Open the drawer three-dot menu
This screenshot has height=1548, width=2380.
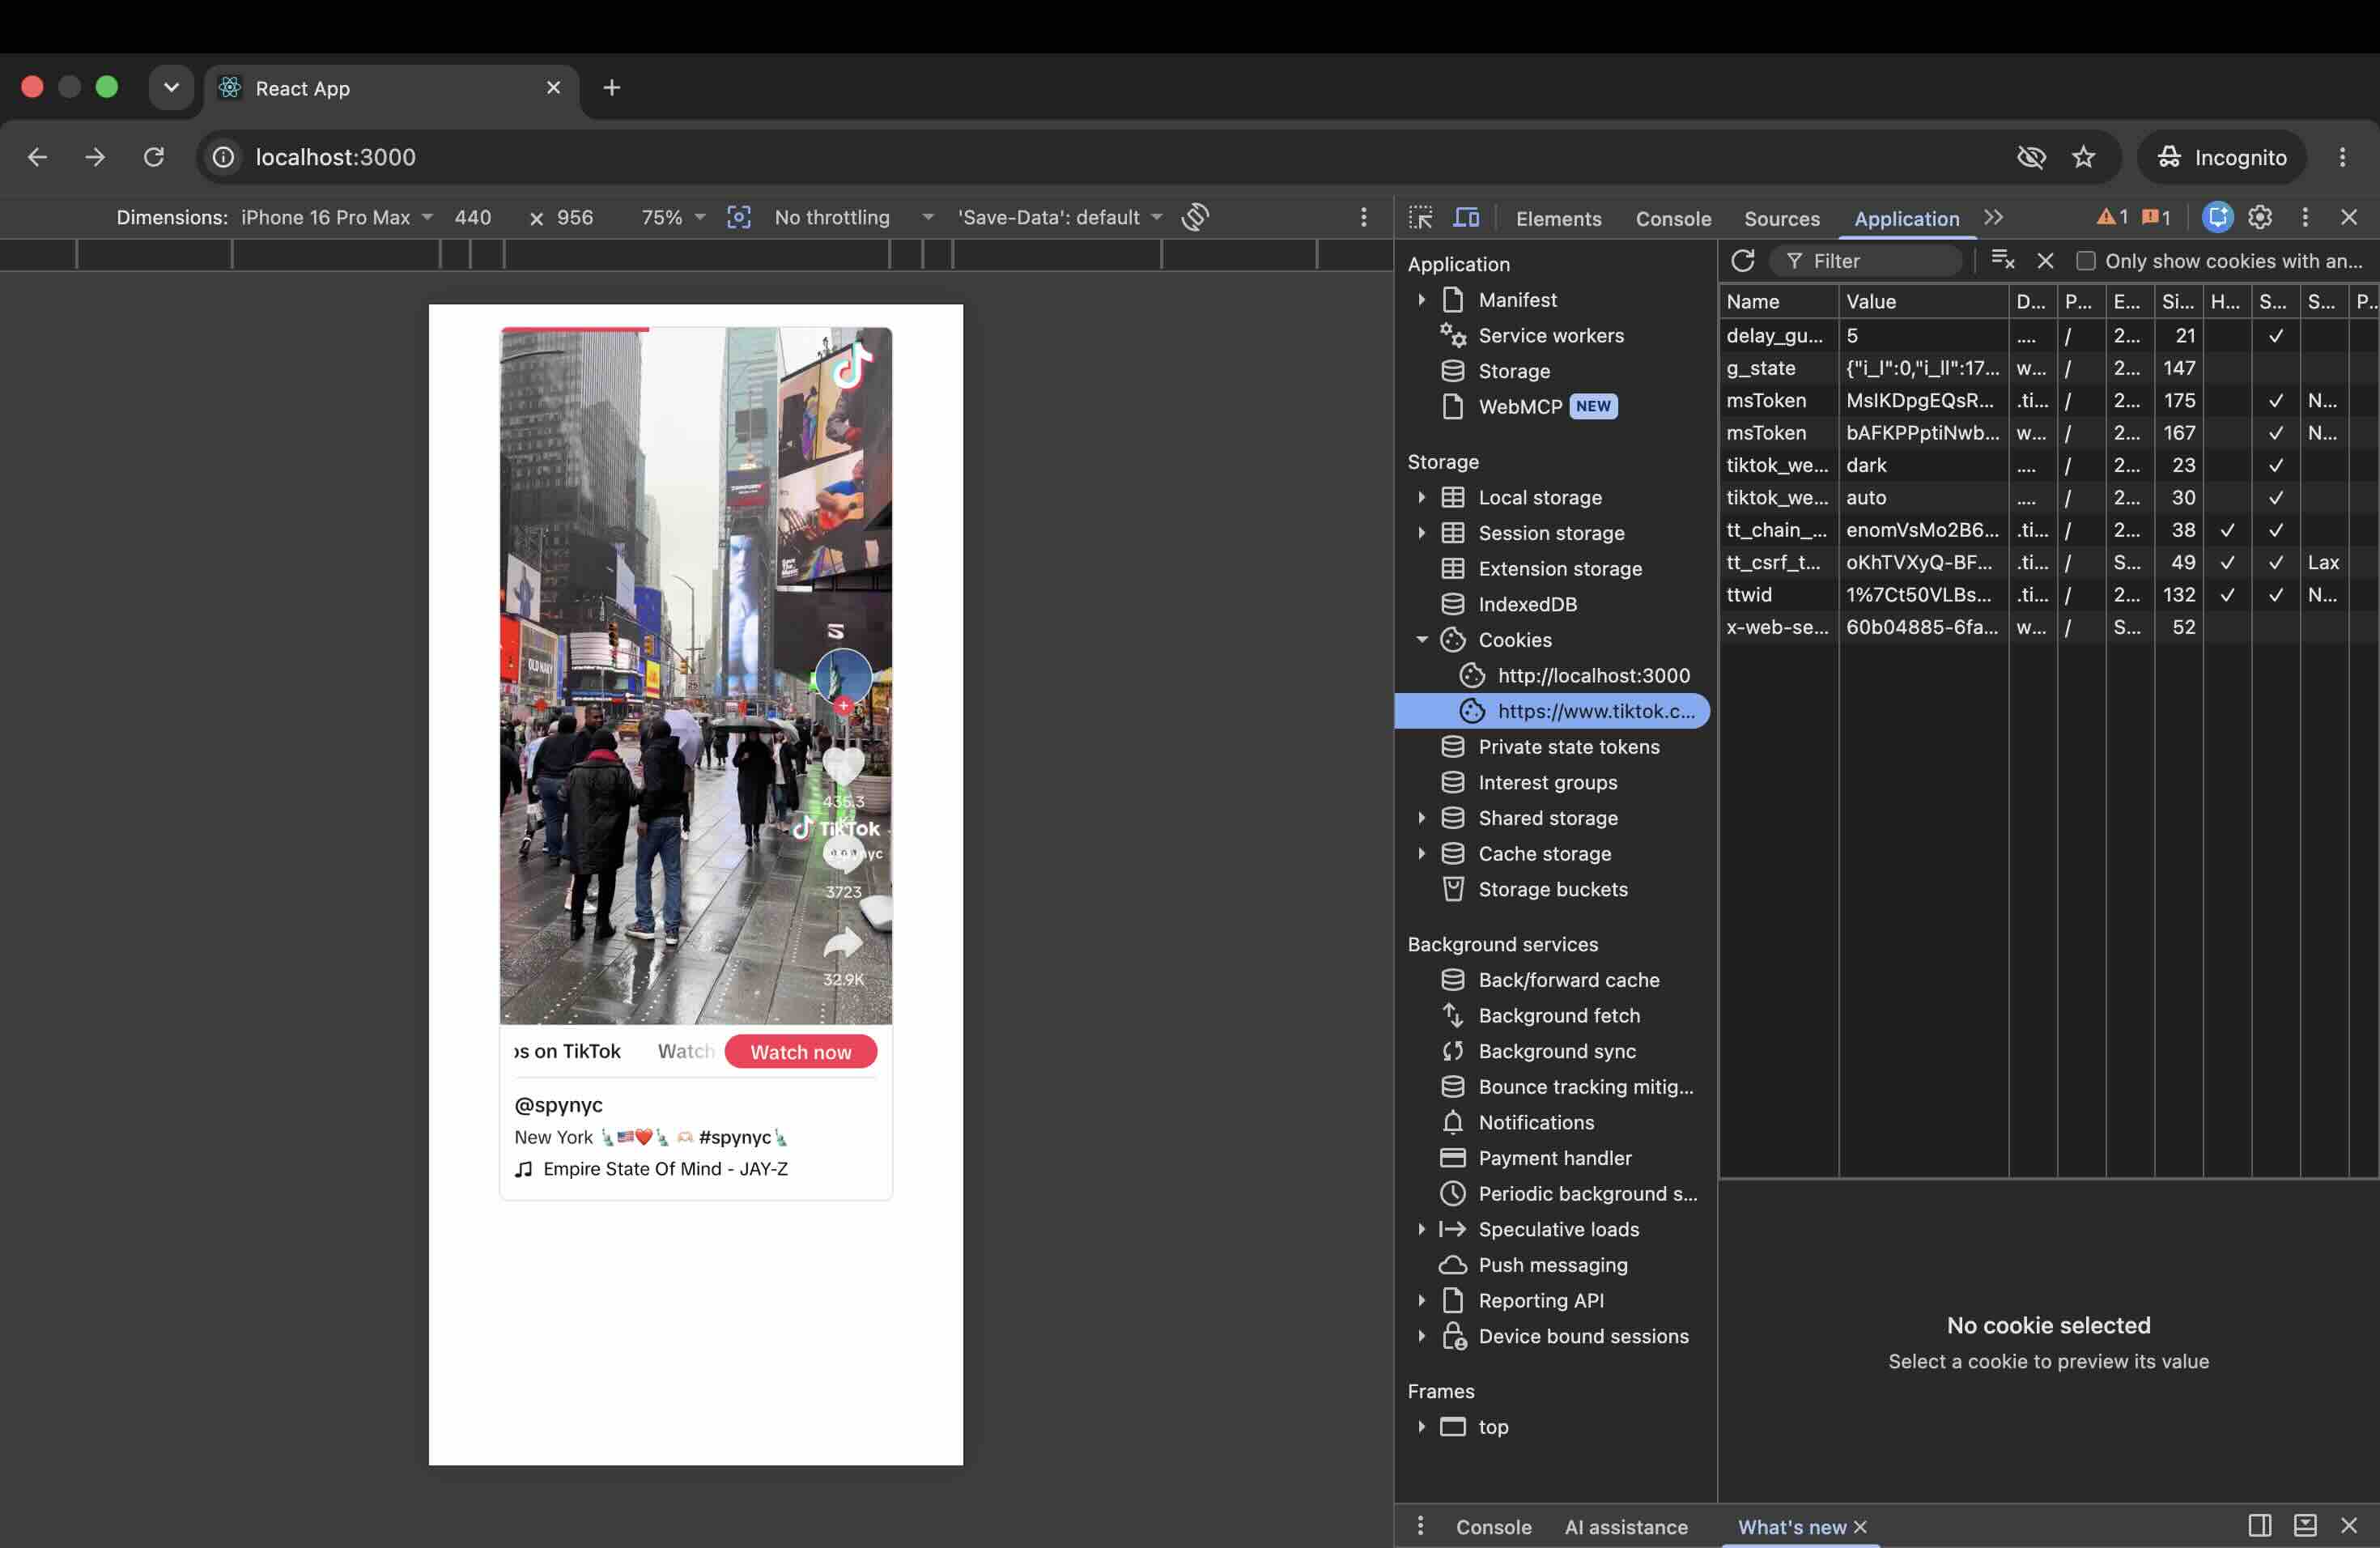pos(1420,1525)
